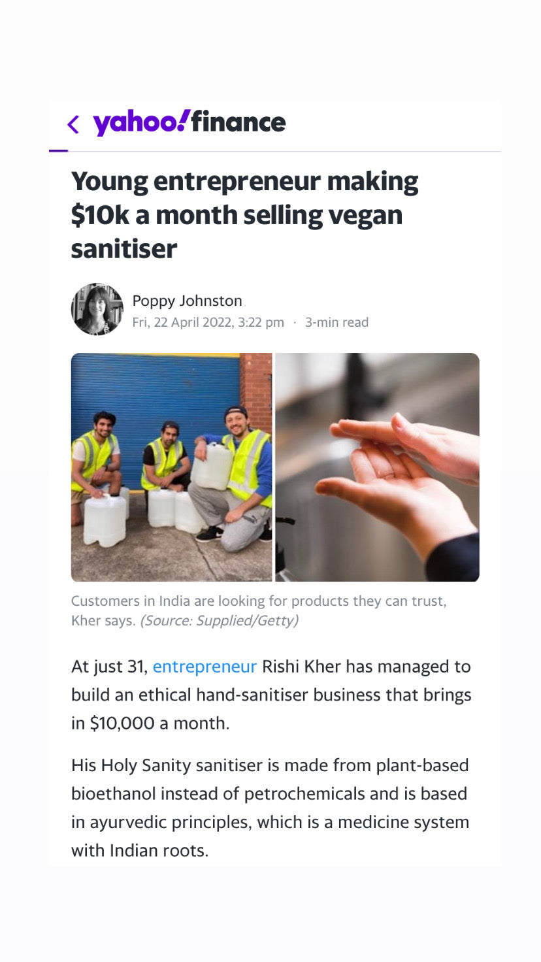The width and height of the screenshot is (541, 962).
Task: Select the Poppy Johnston author name
Action: (x=187, y=301)
